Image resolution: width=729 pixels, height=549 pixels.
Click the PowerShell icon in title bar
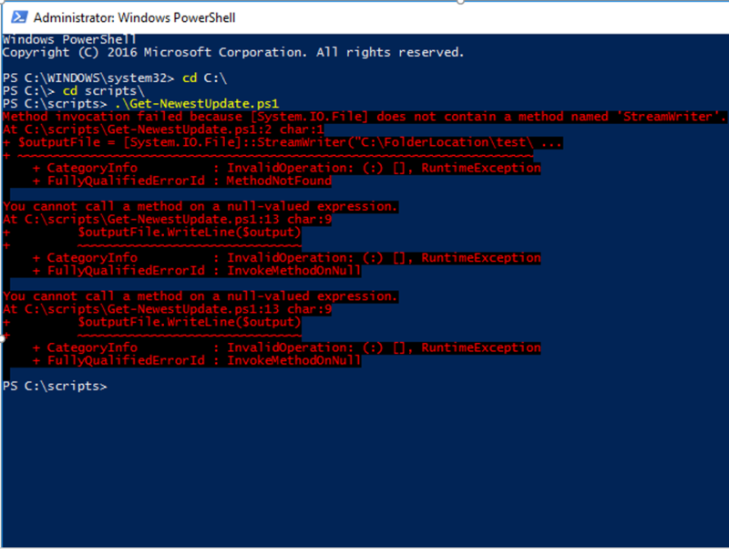(19, 17)
